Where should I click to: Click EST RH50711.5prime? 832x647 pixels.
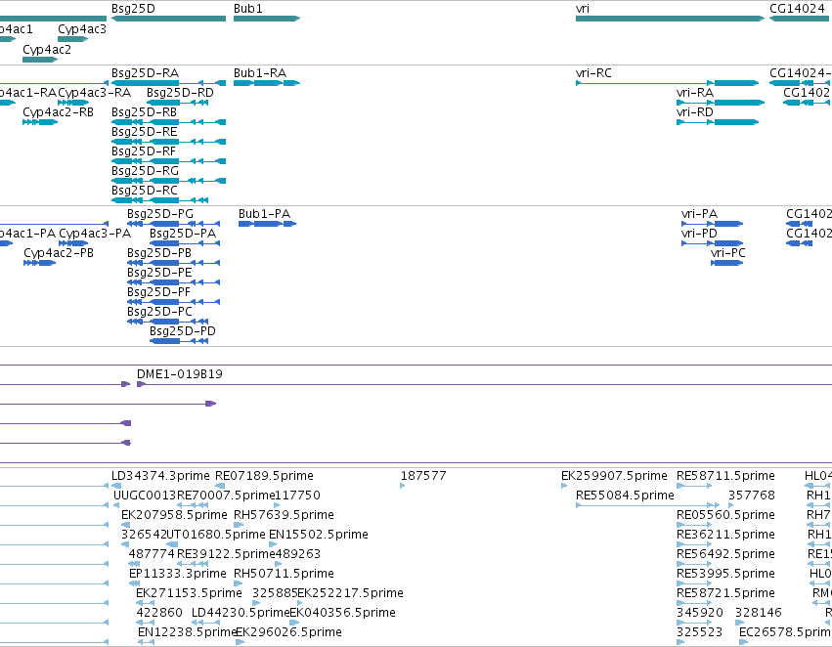[238, 583]
